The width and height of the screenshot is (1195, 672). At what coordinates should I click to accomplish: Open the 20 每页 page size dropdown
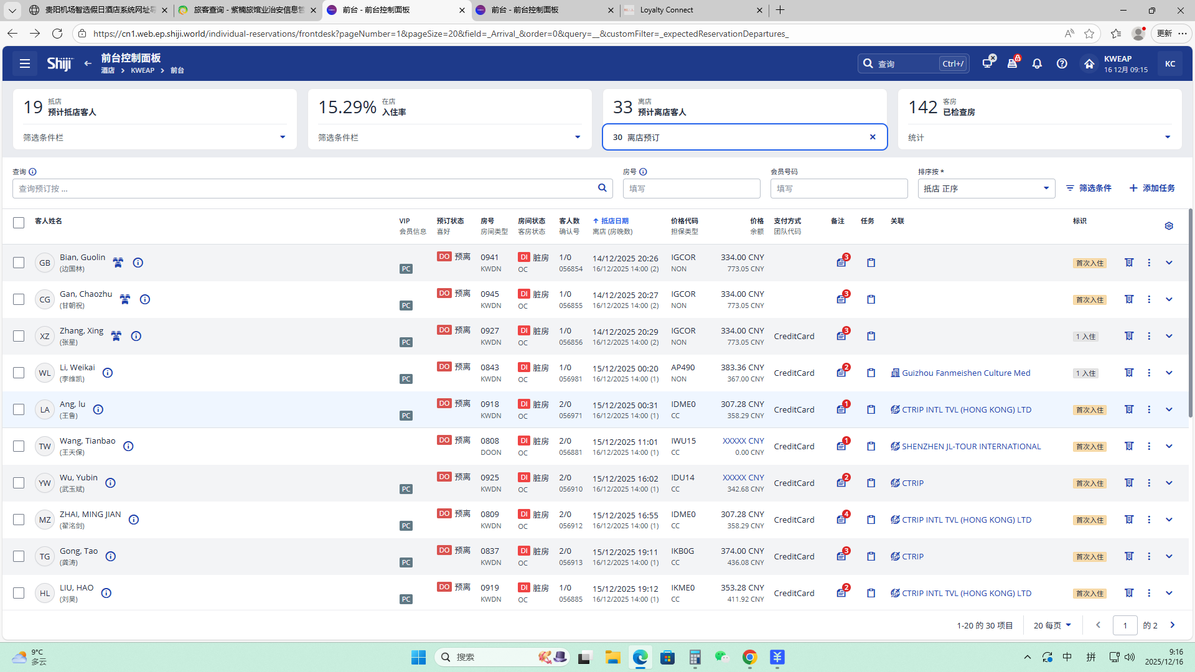coord(1052,625)
